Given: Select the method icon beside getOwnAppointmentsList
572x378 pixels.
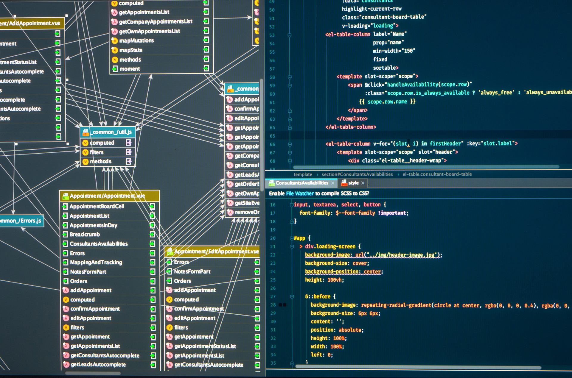Looking at the screenshot, I should (x=114, y=31).
